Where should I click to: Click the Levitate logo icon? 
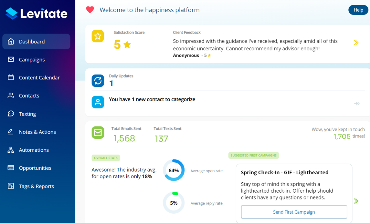[12, 14]
